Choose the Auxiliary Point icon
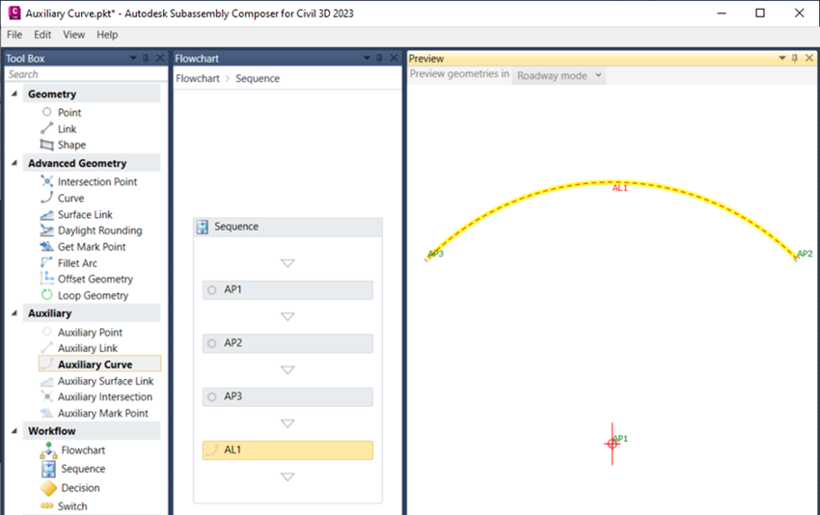 pos(47,332)
